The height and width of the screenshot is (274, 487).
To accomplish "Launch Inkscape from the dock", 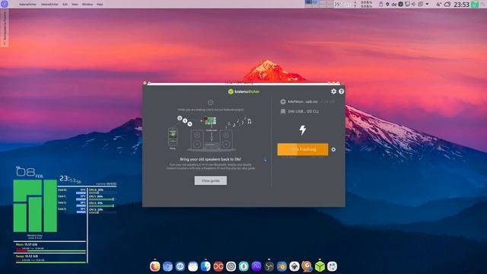I will (294, 266).
